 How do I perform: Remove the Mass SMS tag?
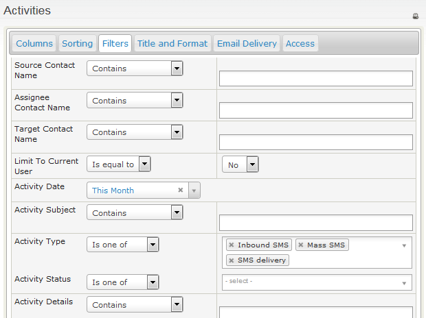click(x=301, y=245)
